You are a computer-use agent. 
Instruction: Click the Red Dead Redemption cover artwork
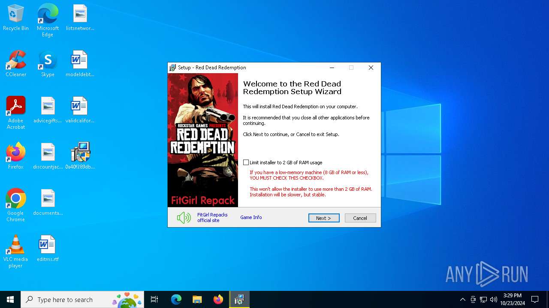(203, 140)
